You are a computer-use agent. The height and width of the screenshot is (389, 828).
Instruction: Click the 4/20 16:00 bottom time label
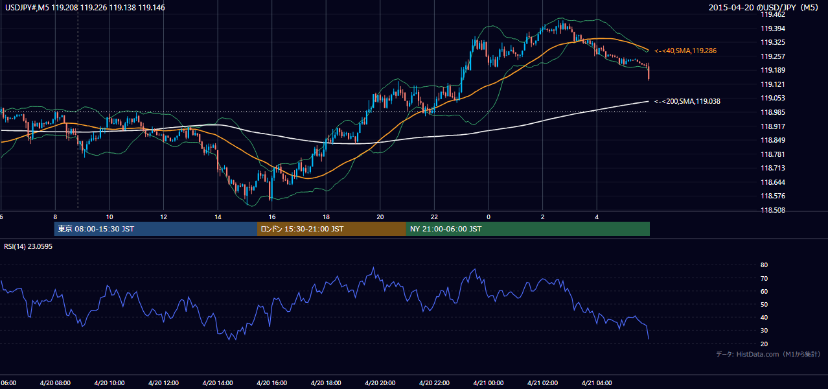271,383
